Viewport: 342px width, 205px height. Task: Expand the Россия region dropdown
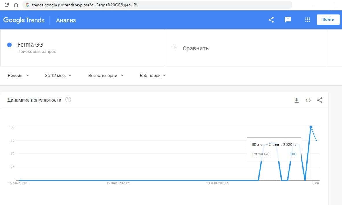(19, 76)
